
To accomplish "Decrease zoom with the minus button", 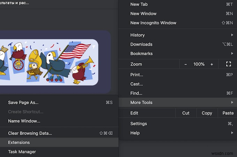I will pyautogui.click(x=186, y=64).
